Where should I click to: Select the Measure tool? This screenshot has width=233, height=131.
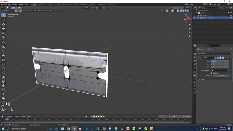click(x=3, y=47)
